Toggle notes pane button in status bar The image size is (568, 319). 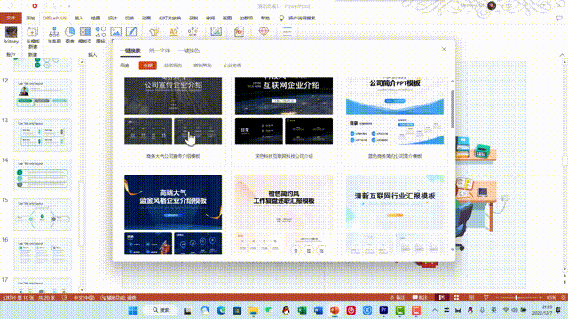point(398,298)
